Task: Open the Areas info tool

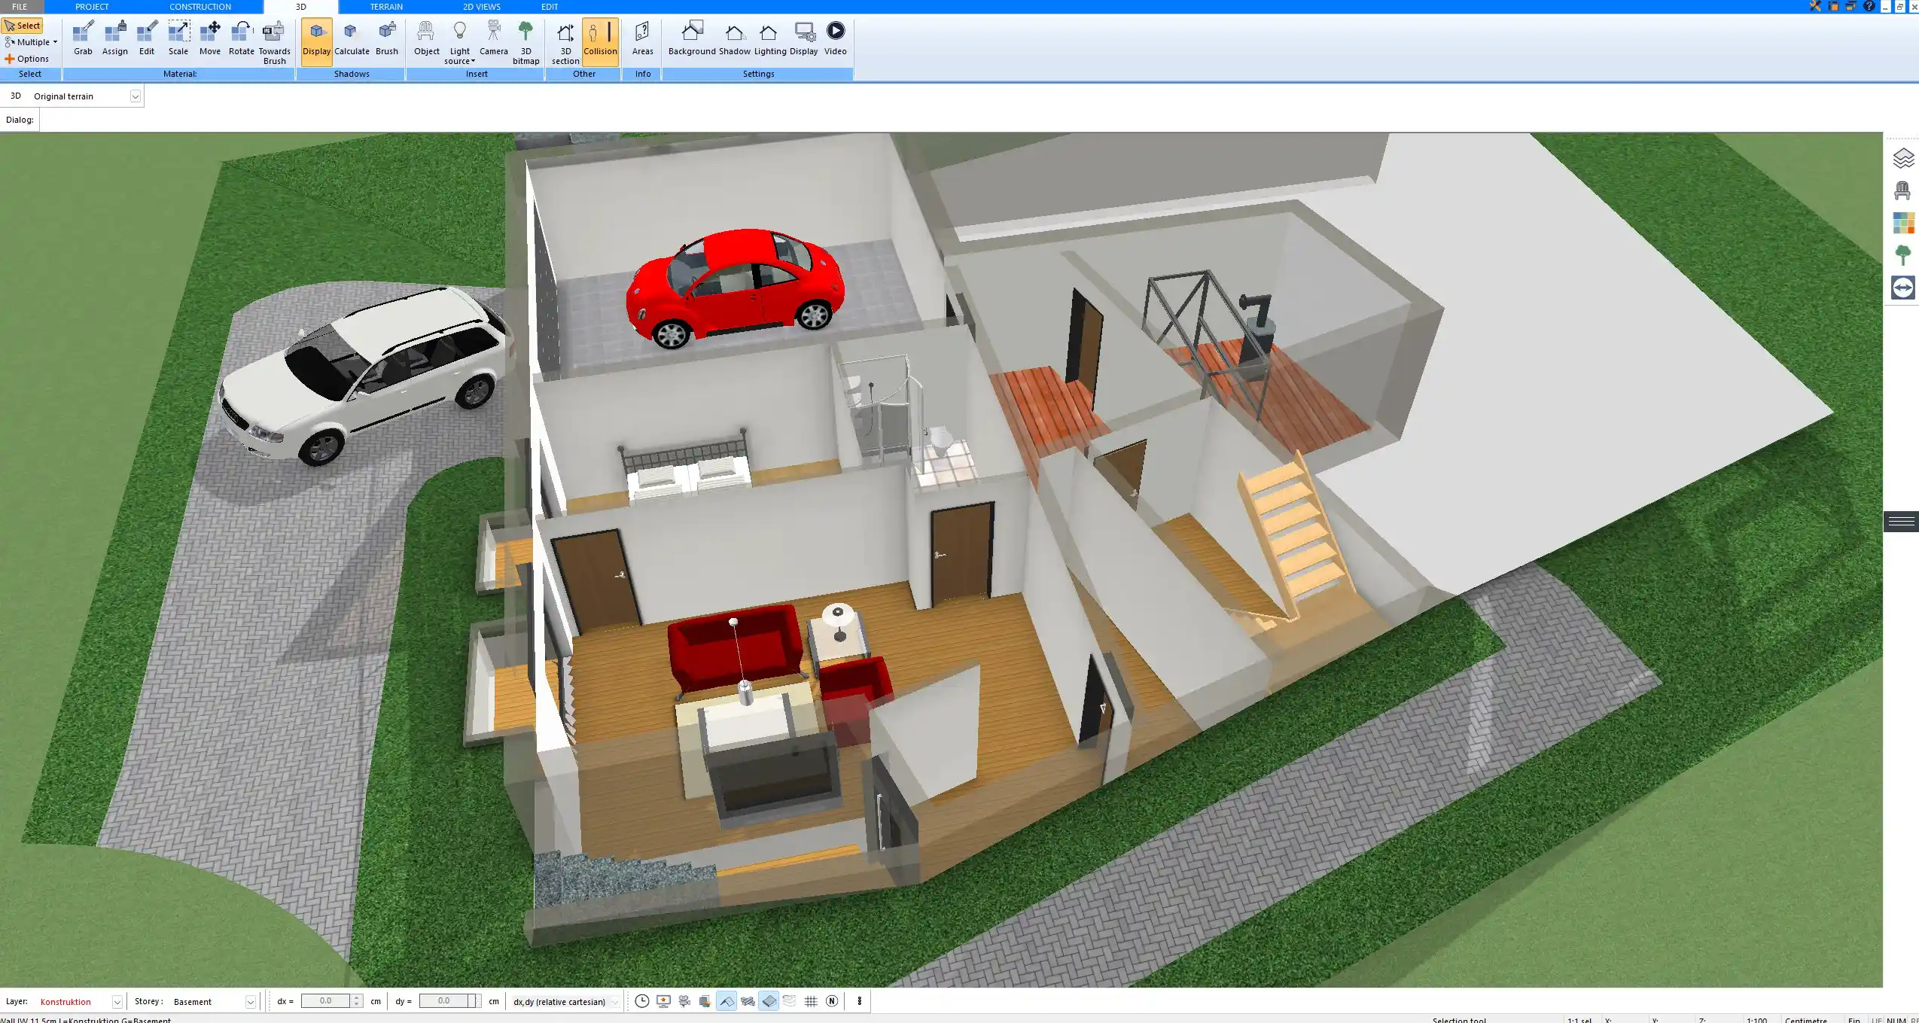Action: pos(641,38)
